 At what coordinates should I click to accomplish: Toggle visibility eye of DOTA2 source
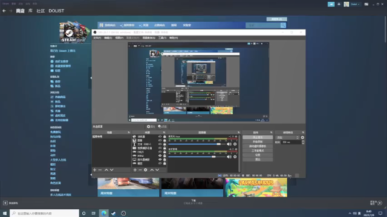click(160, 156)
